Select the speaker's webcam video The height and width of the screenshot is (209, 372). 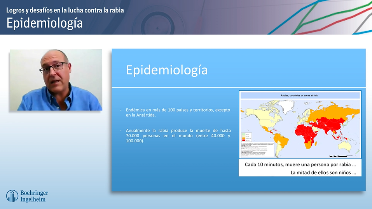point(56,80)
